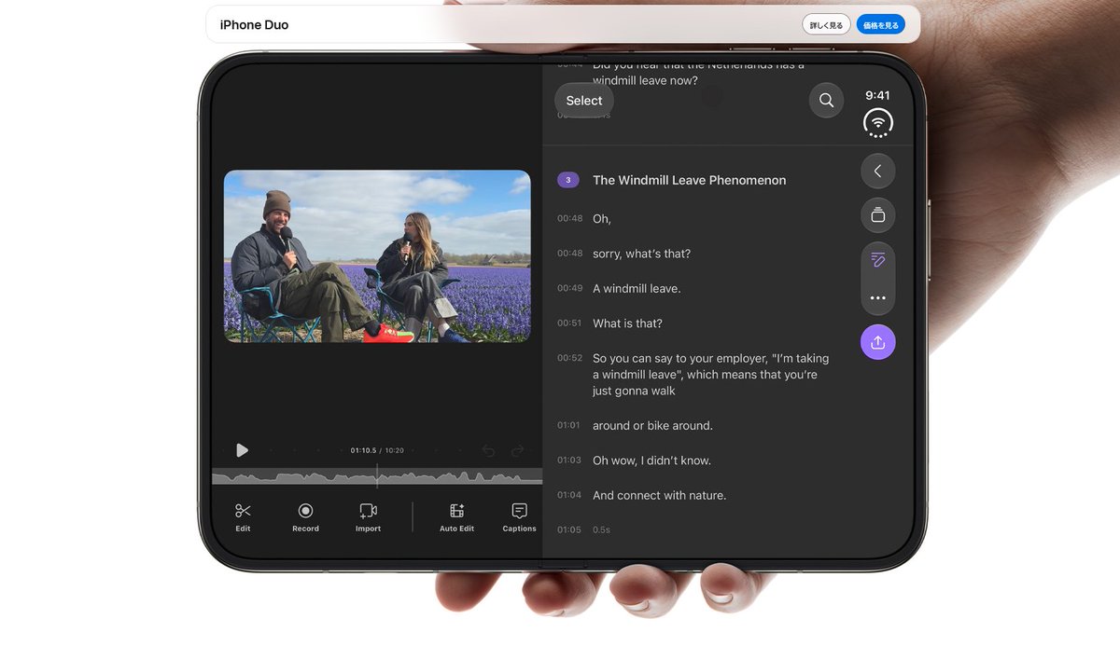The width and height of the screenshot is (1120, 646).
Task: Select transcript line "A windmill leave."
Action: point(637,289)
